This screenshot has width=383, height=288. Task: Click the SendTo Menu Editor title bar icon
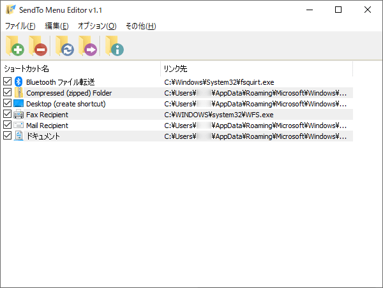[11, 10]
